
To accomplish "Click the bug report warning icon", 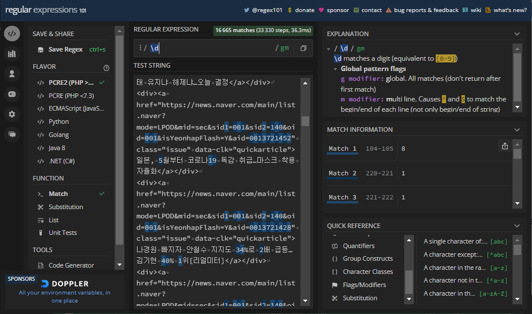I will click(389, 10).
